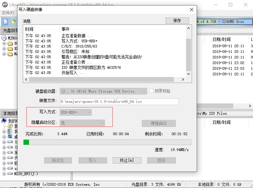Click the disc capacity usage bar
The image size is (253, 188).
coord(224,21)
